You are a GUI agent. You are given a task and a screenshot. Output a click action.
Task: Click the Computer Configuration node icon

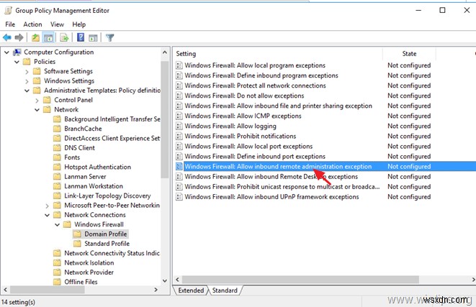(x=17, y=52)
